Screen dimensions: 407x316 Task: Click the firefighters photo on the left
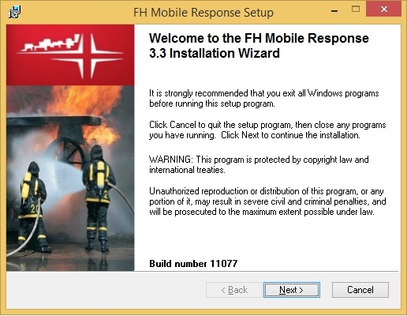tap(70, 179)
